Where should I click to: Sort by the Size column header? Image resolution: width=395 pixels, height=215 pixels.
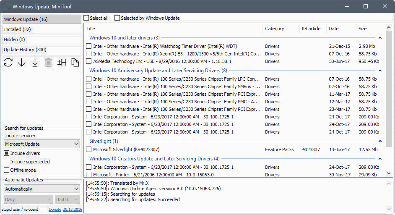point(370,29)
